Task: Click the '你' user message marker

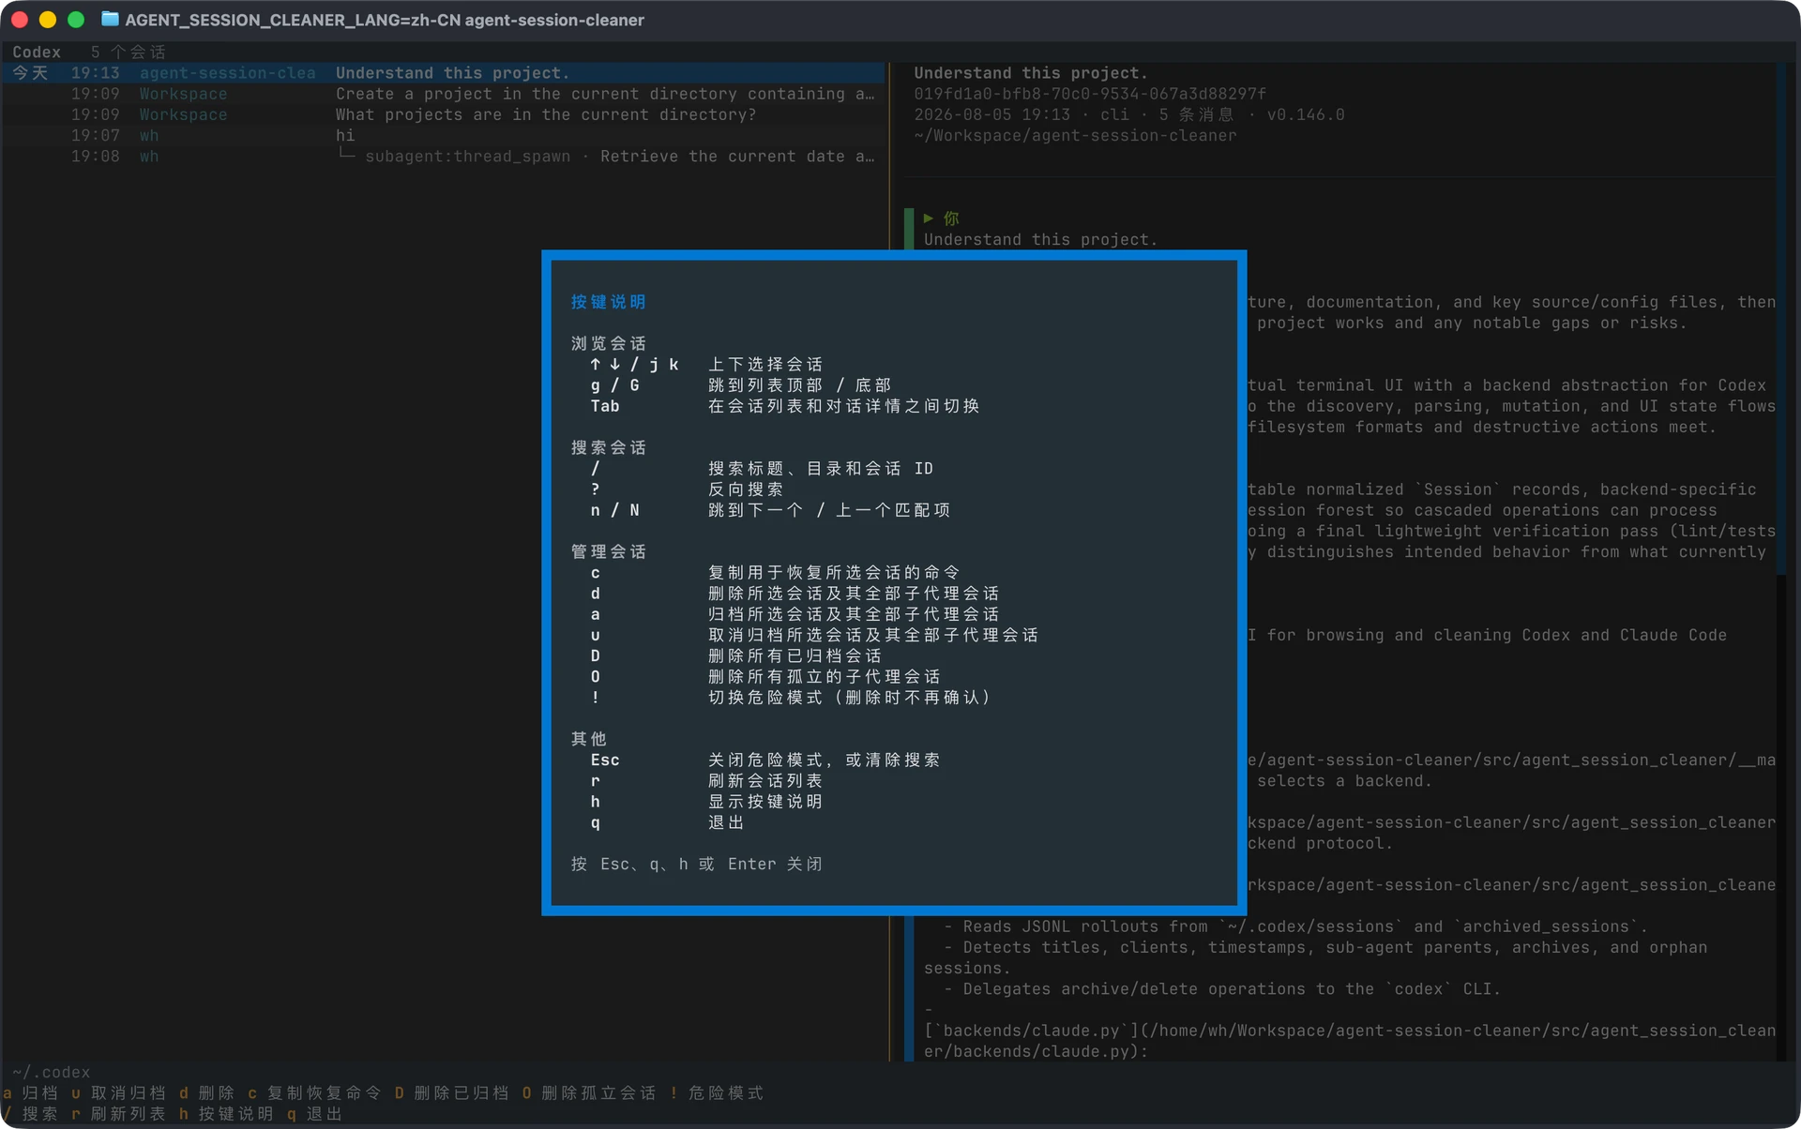Action: click(x=951, y=218)
